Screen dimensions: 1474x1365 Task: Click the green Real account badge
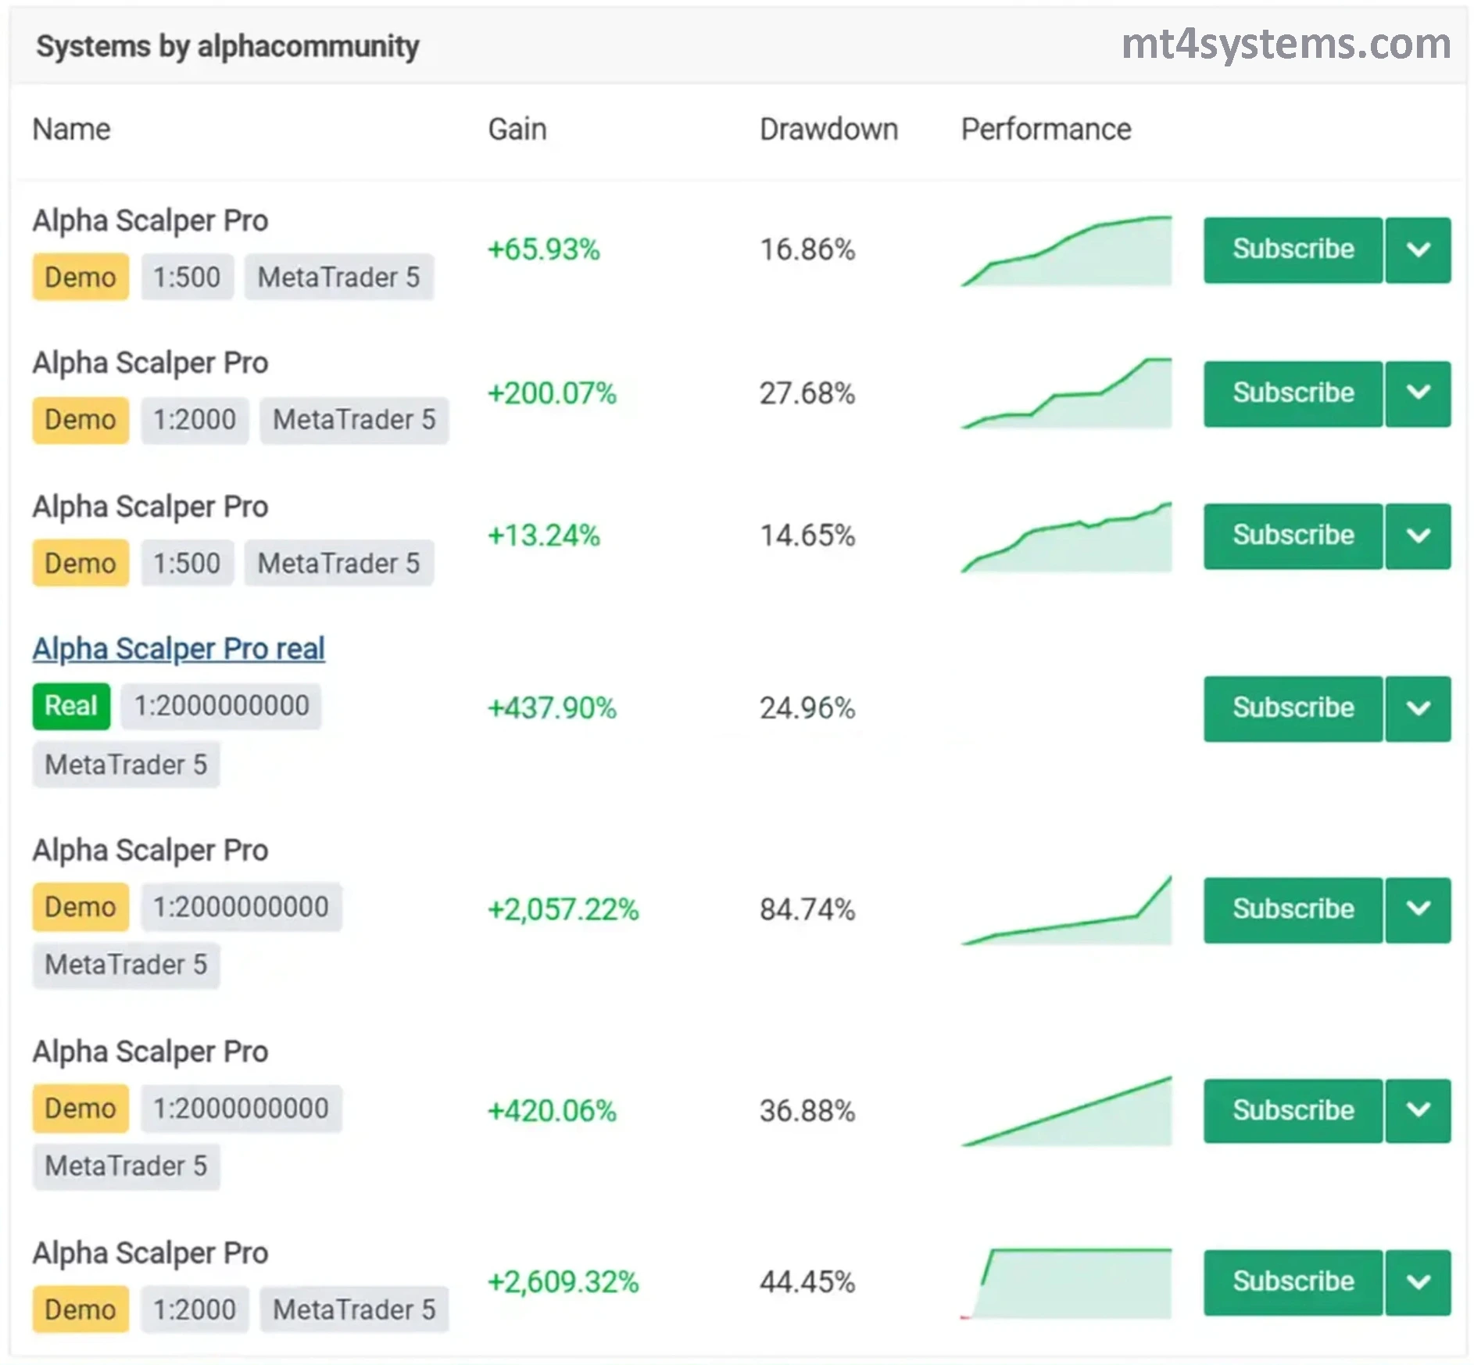click(71, 706)
